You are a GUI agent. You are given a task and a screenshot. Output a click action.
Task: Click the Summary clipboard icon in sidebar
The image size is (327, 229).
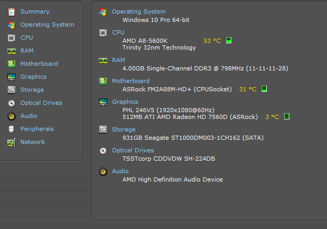[11, 11]
